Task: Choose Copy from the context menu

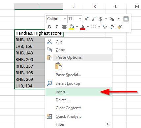Action: 78,50
